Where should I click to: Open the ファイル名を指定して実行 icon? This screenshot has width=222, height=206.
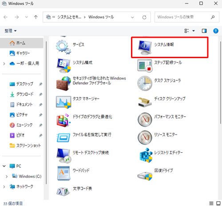point(63,138)
